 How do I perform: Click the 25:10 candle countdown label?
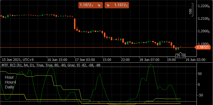[x=180, y=55]
